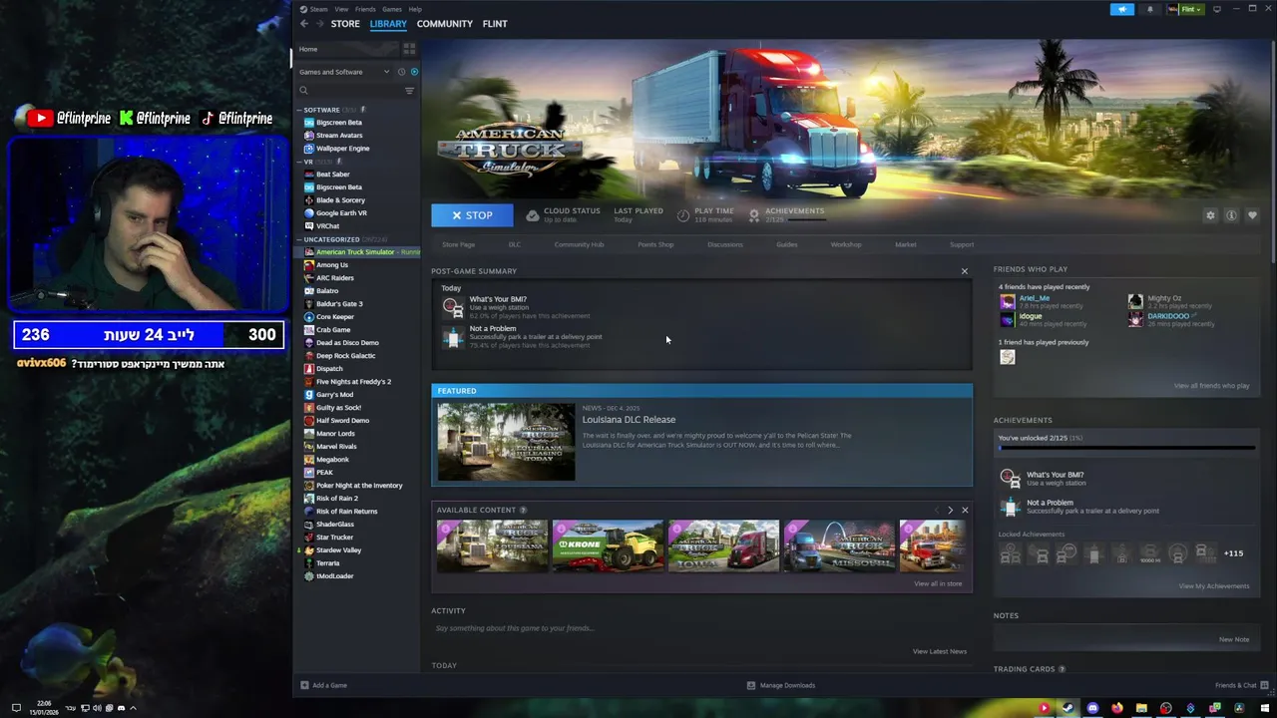Open the game's Store Page link

tap(459, 244)
